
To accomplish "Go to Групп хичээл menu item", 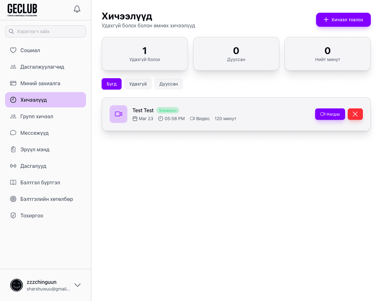I will [37, 116].
